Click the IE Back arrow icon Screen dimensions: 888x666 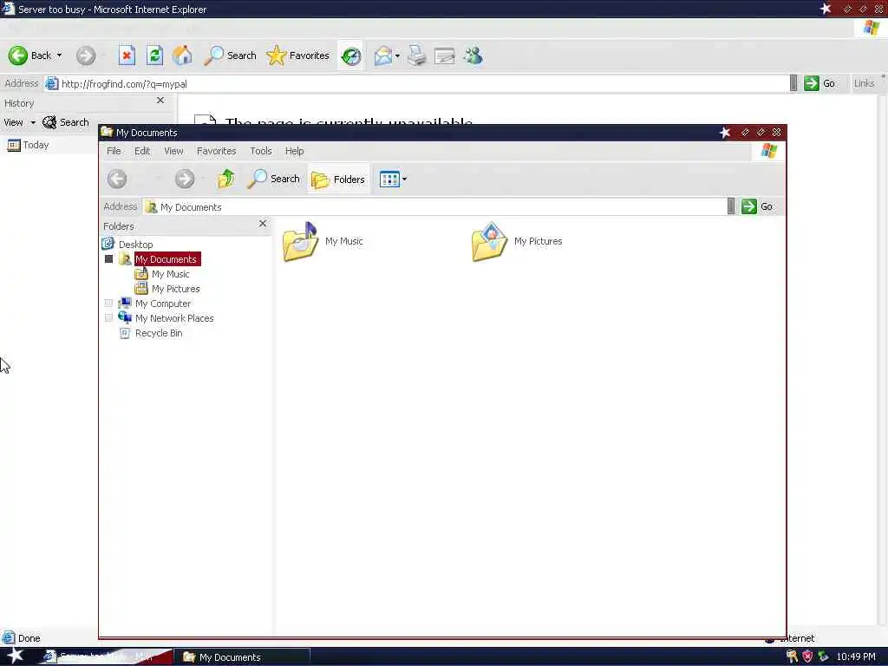[x=17, y=55]
